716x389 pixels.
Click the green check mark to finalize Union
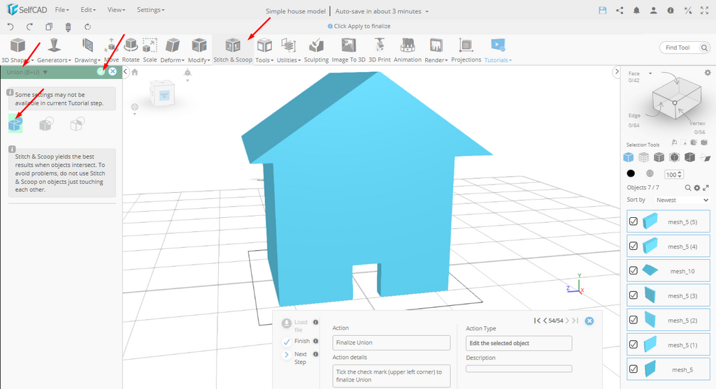point(101,71)
